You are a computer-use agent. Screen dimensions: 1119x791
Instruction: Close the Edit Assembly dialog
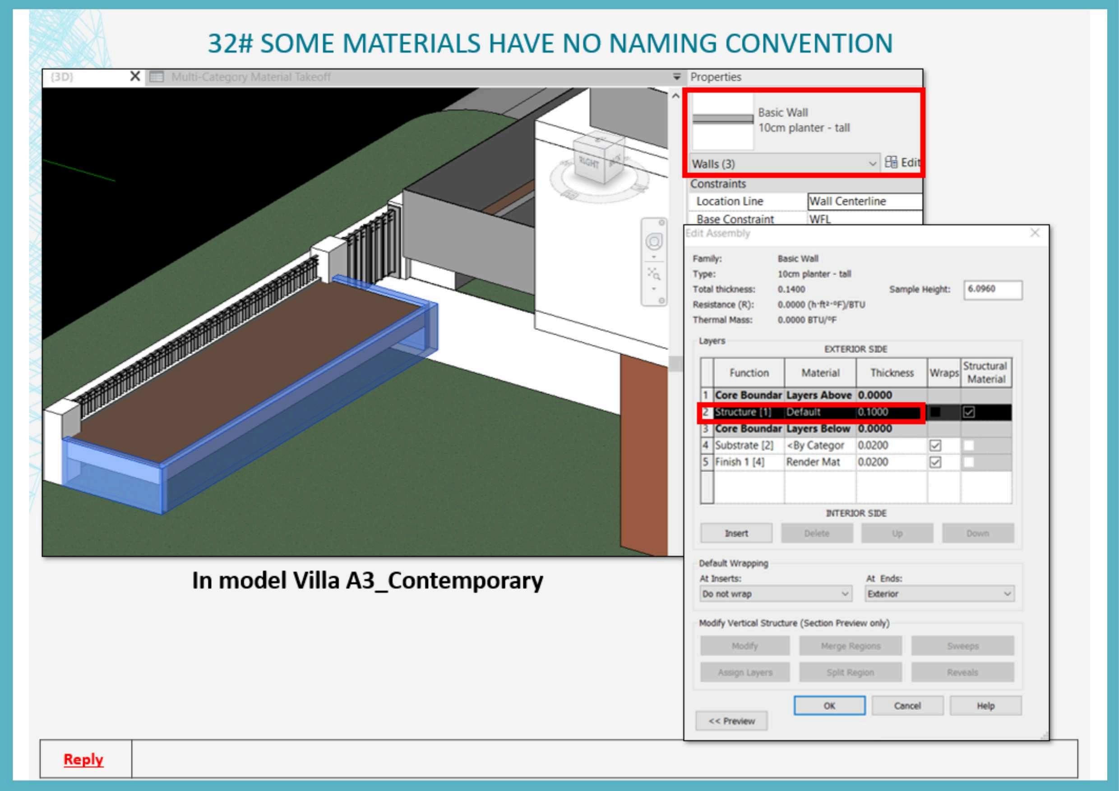(1035, 233)
